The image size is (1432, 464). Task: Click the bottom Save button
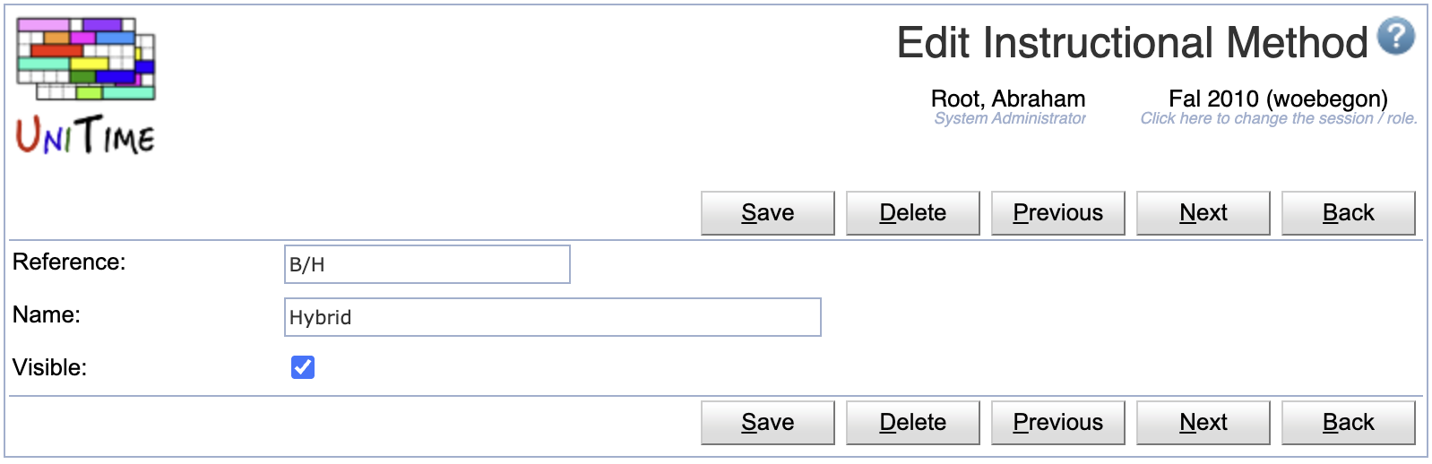768,423
